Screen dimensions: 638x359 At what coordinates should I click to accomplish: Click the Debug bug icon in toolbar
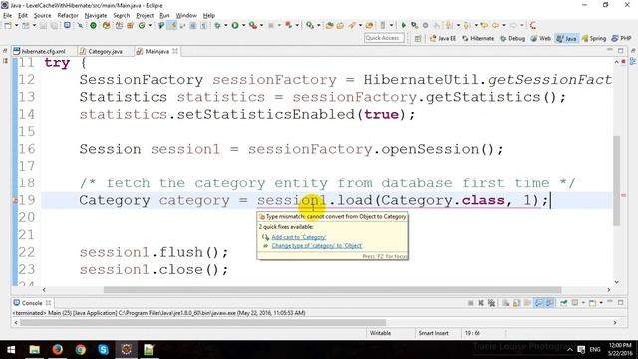coord(217,25)
